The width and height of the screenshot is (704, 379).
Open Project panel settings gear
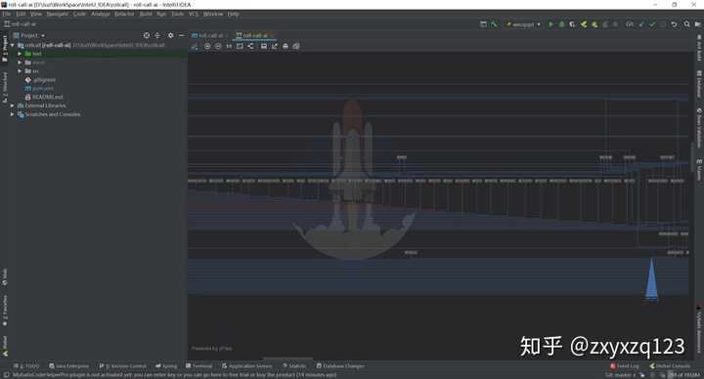[170, 35]
